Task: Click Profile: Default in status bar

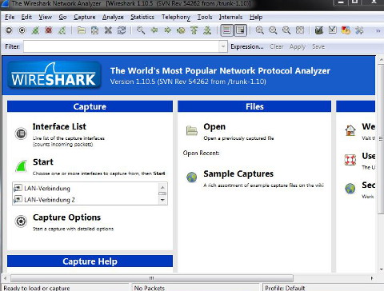Action: coord(285,288)
